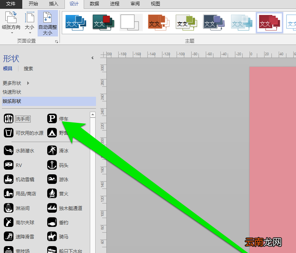296x253 pixels.
Task: Select the 娱乐形状 stencil
Action: (x=49, y=101)
